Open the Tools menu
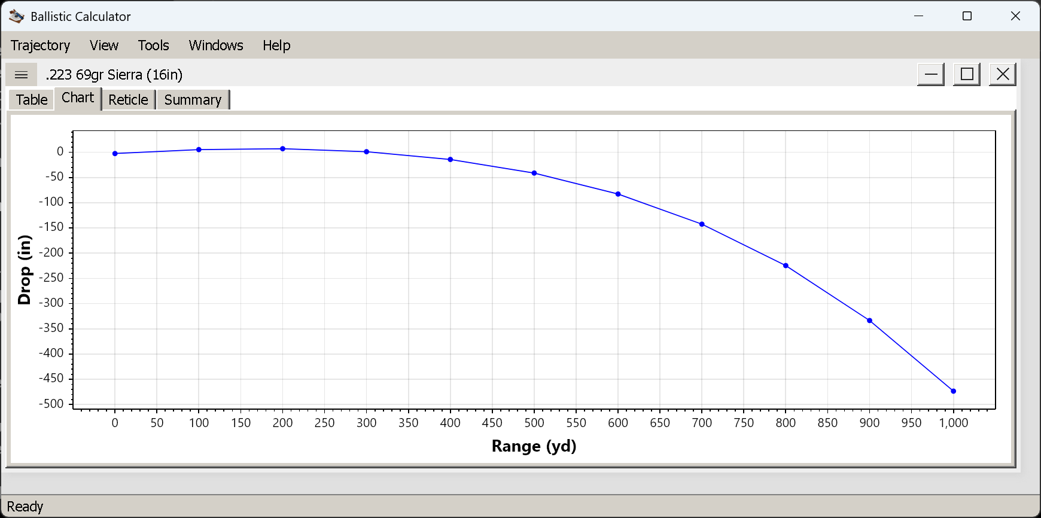The image size is (1041, 518). (154, 45)
